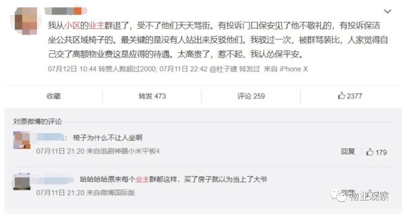Open second commenter's profile picture
402x214 pixels.
pos(22,181)
